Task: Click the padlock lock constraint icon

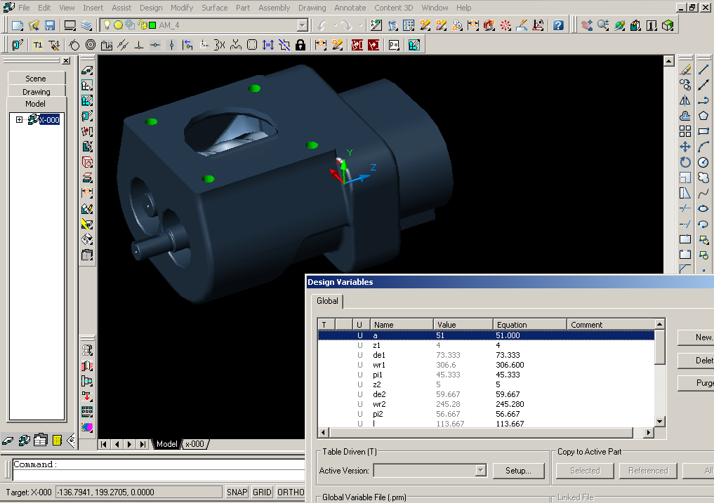Action: pyautogui.click(x=300, y=45)
